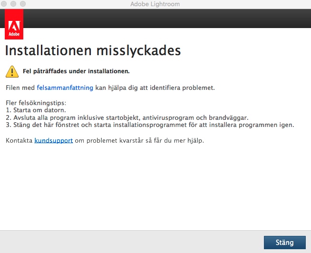311x253 pixels.
Task: Open the felsammanfattning link
Action: (65, 88)
